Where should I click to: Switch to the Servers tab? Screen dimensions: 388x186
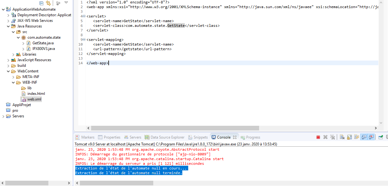[132, 137]
